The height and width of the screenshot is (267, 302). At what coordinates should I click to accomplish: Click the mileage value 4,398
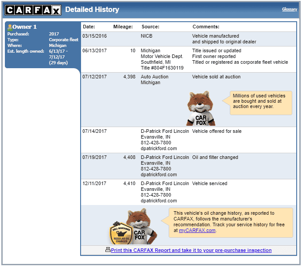coord(129,77)
